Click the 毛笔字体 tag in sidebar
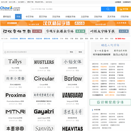The width and height of the screenshot is (131, 131). pos(104,72)
